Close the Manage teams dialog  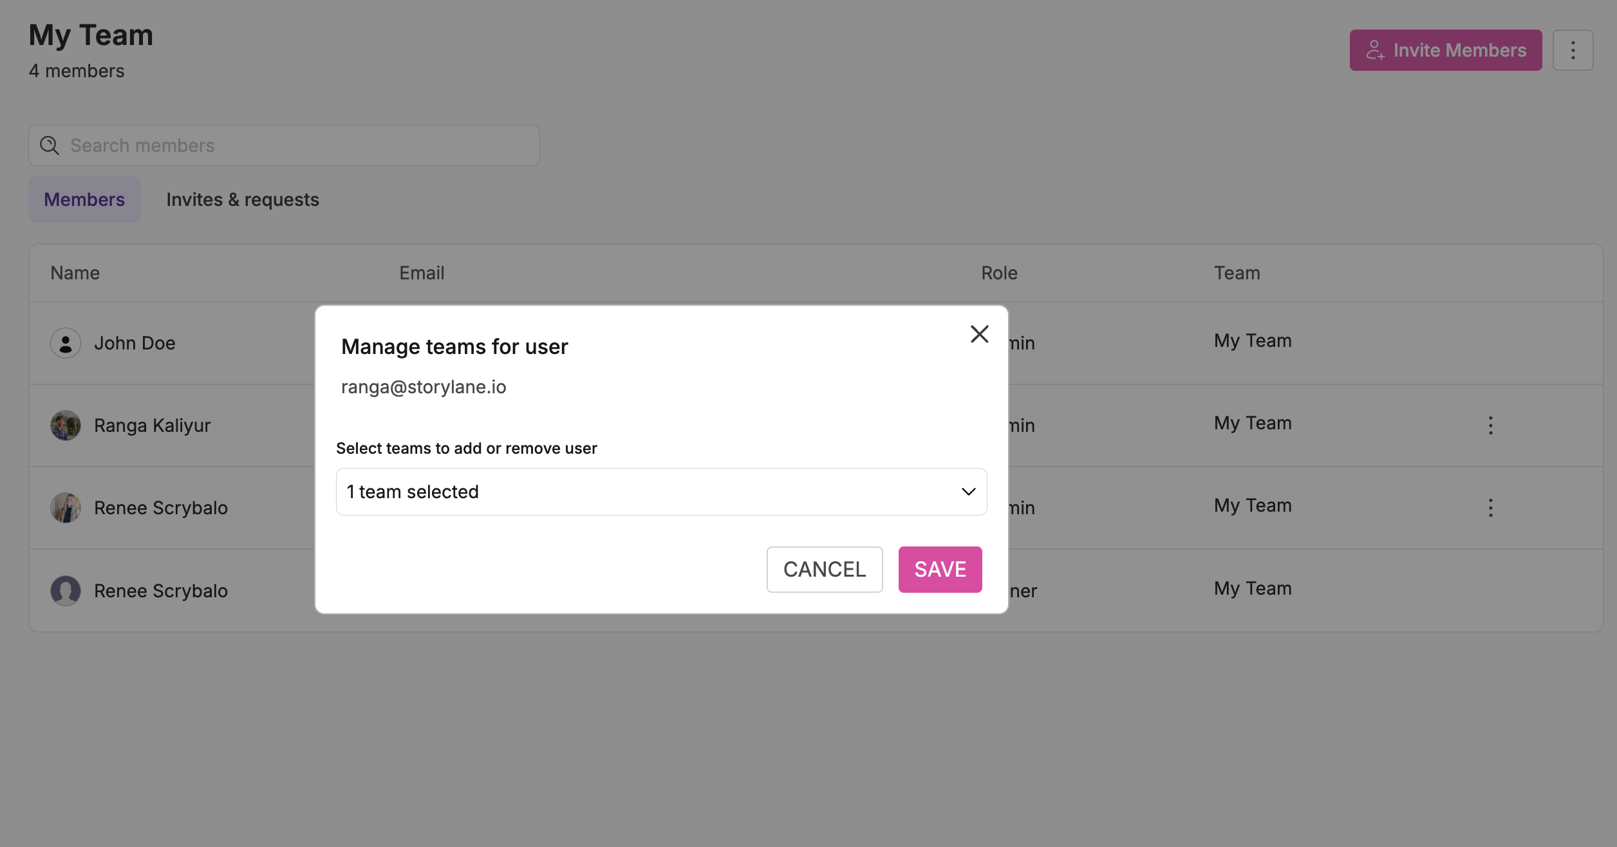coord(979,334)
